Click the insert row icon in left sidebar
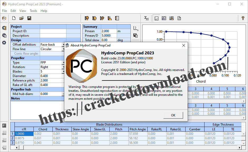This screenshot has height=152, width=248. point(4,133)
